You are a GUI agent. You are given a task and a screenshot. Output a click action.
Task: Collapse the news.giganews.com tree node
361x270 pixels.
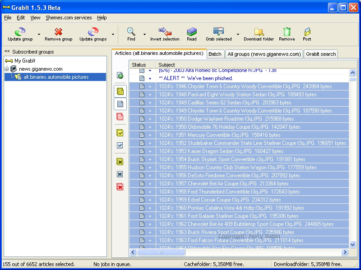(x=6, y=69)
